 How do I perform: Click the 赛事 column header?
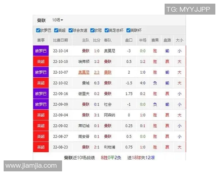[x=41, y=40]
